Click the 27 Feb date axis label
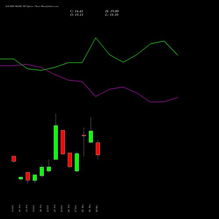 click(76, 208)
